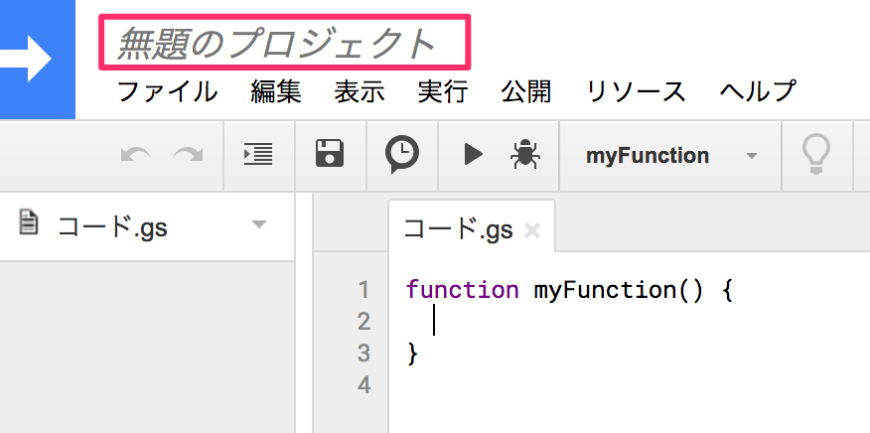The height and width of the screenshot is (433, 870).
Task: Click the redo arrow icon
Action: 188,155
